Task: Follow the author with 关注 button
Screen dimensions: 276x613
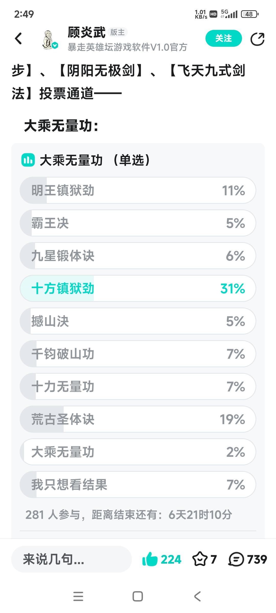Action: (224, 39)
